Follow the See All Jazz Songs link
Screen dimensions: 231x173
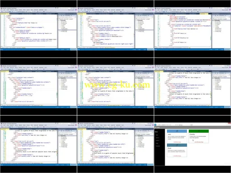(x=177, y=142)
